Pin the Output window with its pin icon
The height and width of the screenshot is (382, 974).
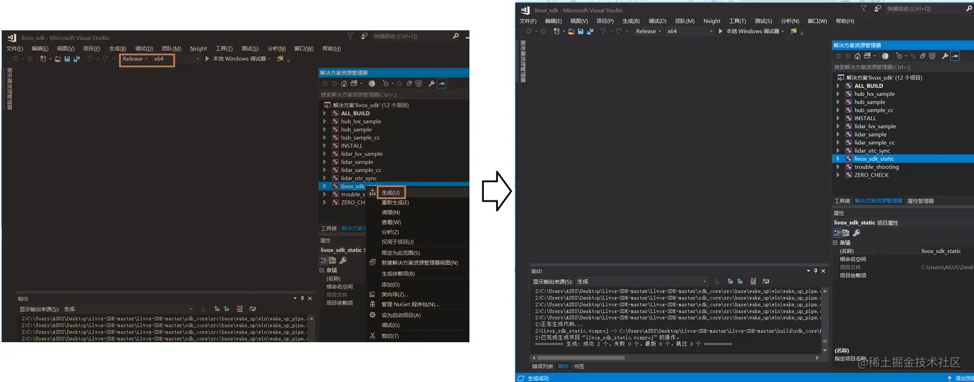pos(816,271)
